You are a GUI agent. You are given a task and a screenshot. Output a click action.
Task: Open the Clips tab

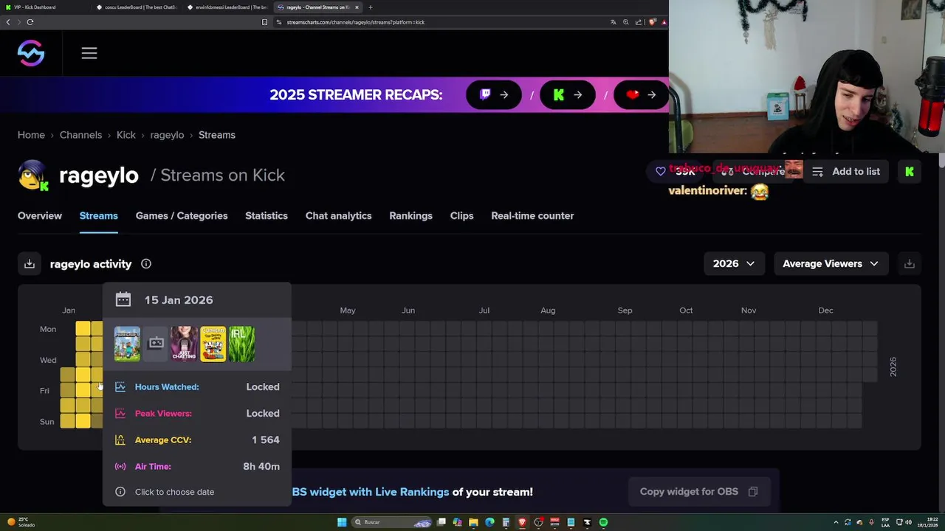[461, 216]
